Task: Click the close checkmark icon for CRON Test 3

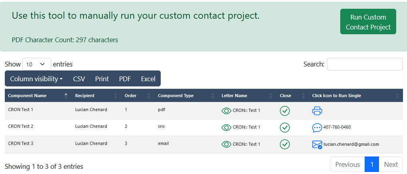Action: click(x=285, y=144)
